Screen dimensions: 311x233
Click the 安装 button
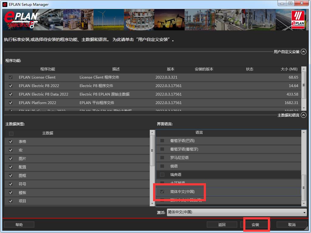pos(255,225)
